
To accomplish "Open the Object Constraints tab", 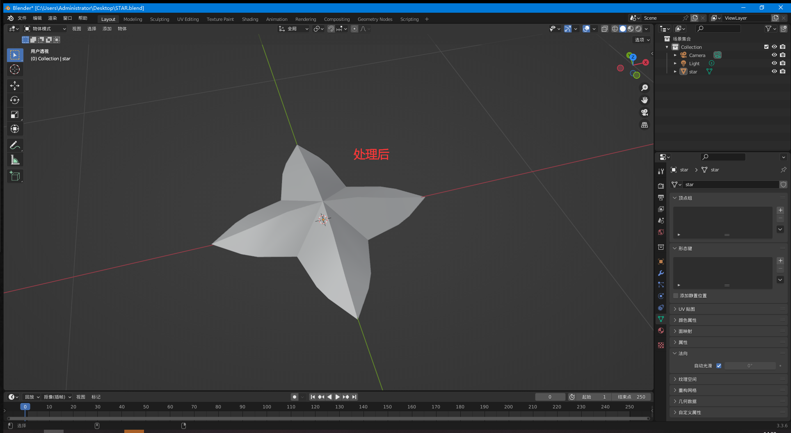I will point(661,308).
